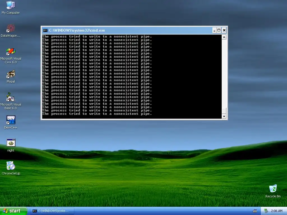Select Microsoft Visual Basic 6.0 shortcut
Image resolution: width=287 pixels, height=215 pixels.
(11, 101)
